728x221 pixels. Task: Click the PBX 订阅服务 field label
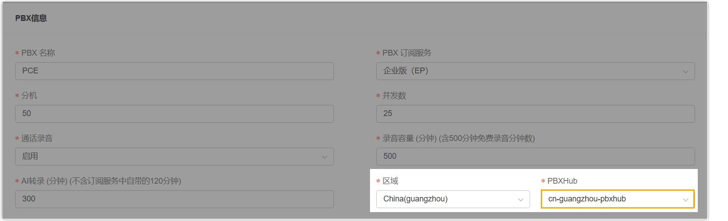tap(406, 53)
